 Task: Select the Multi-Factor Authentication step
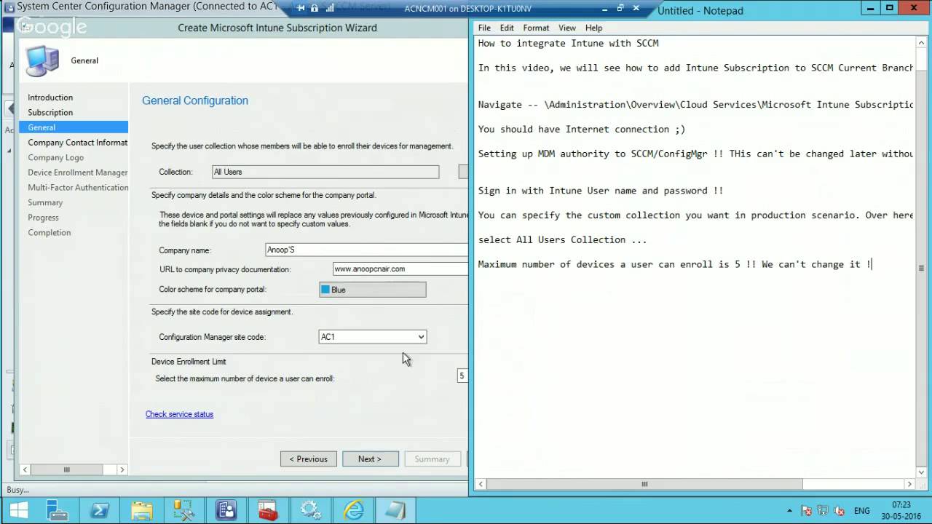(x=77, y=188)
